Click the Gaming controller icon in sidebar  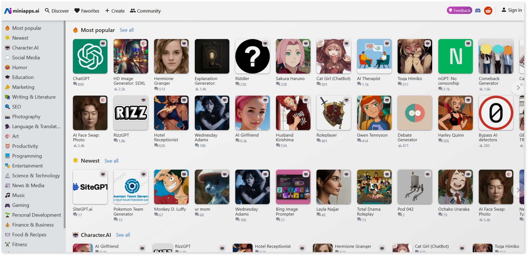[7, 205]
